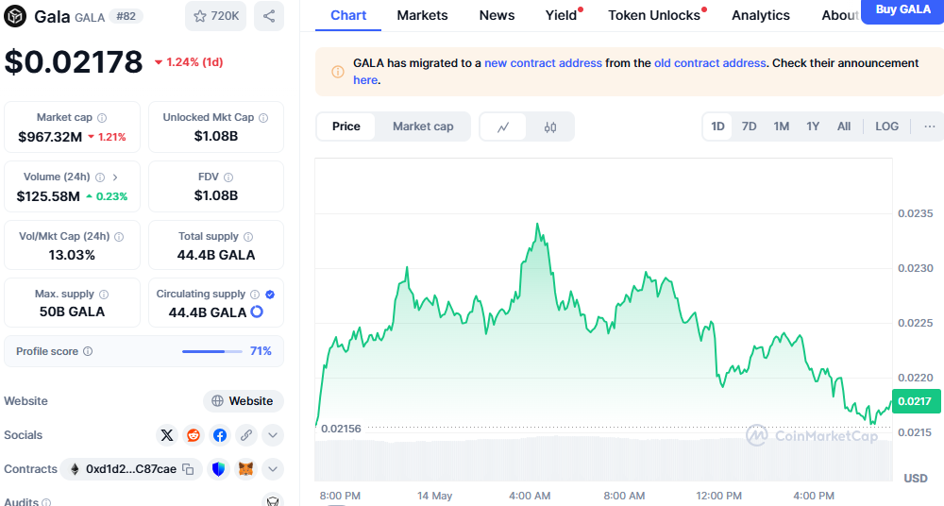Click the Profile score progress bar
The width and height of the screenshot is (944, 506).
point(211,351)
